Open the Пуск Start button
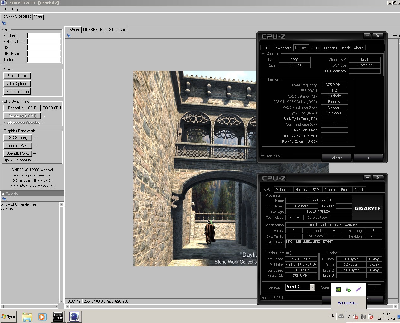The width and height of the screenshot is (400, 323). (9, 317)
